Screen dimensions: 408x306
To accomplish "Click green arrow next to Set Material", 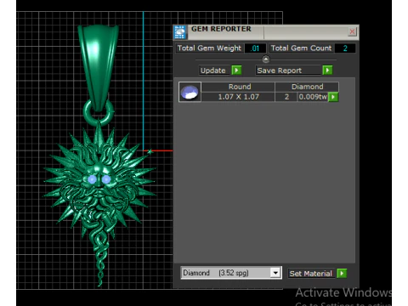I will [342, 274].
